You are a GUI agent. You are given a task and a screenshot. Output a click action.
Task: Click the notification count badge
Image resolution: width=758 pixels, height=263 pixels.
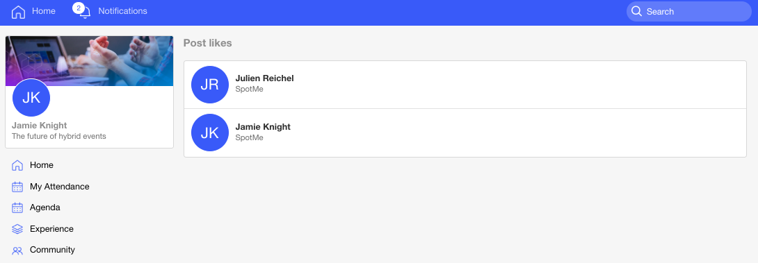[79, 8]
